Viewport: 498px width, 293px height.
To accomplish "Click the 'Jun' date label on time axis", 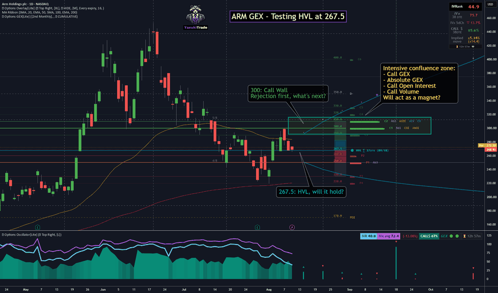I will coord(103,289).
